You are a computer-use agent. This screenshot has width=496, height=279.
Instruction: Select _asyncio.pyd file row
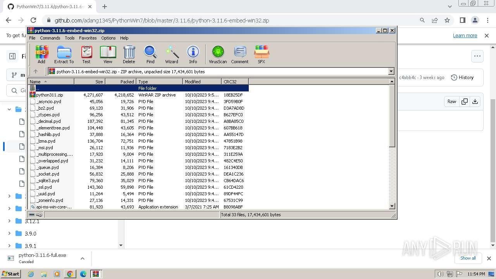click(x=138, y=102)
